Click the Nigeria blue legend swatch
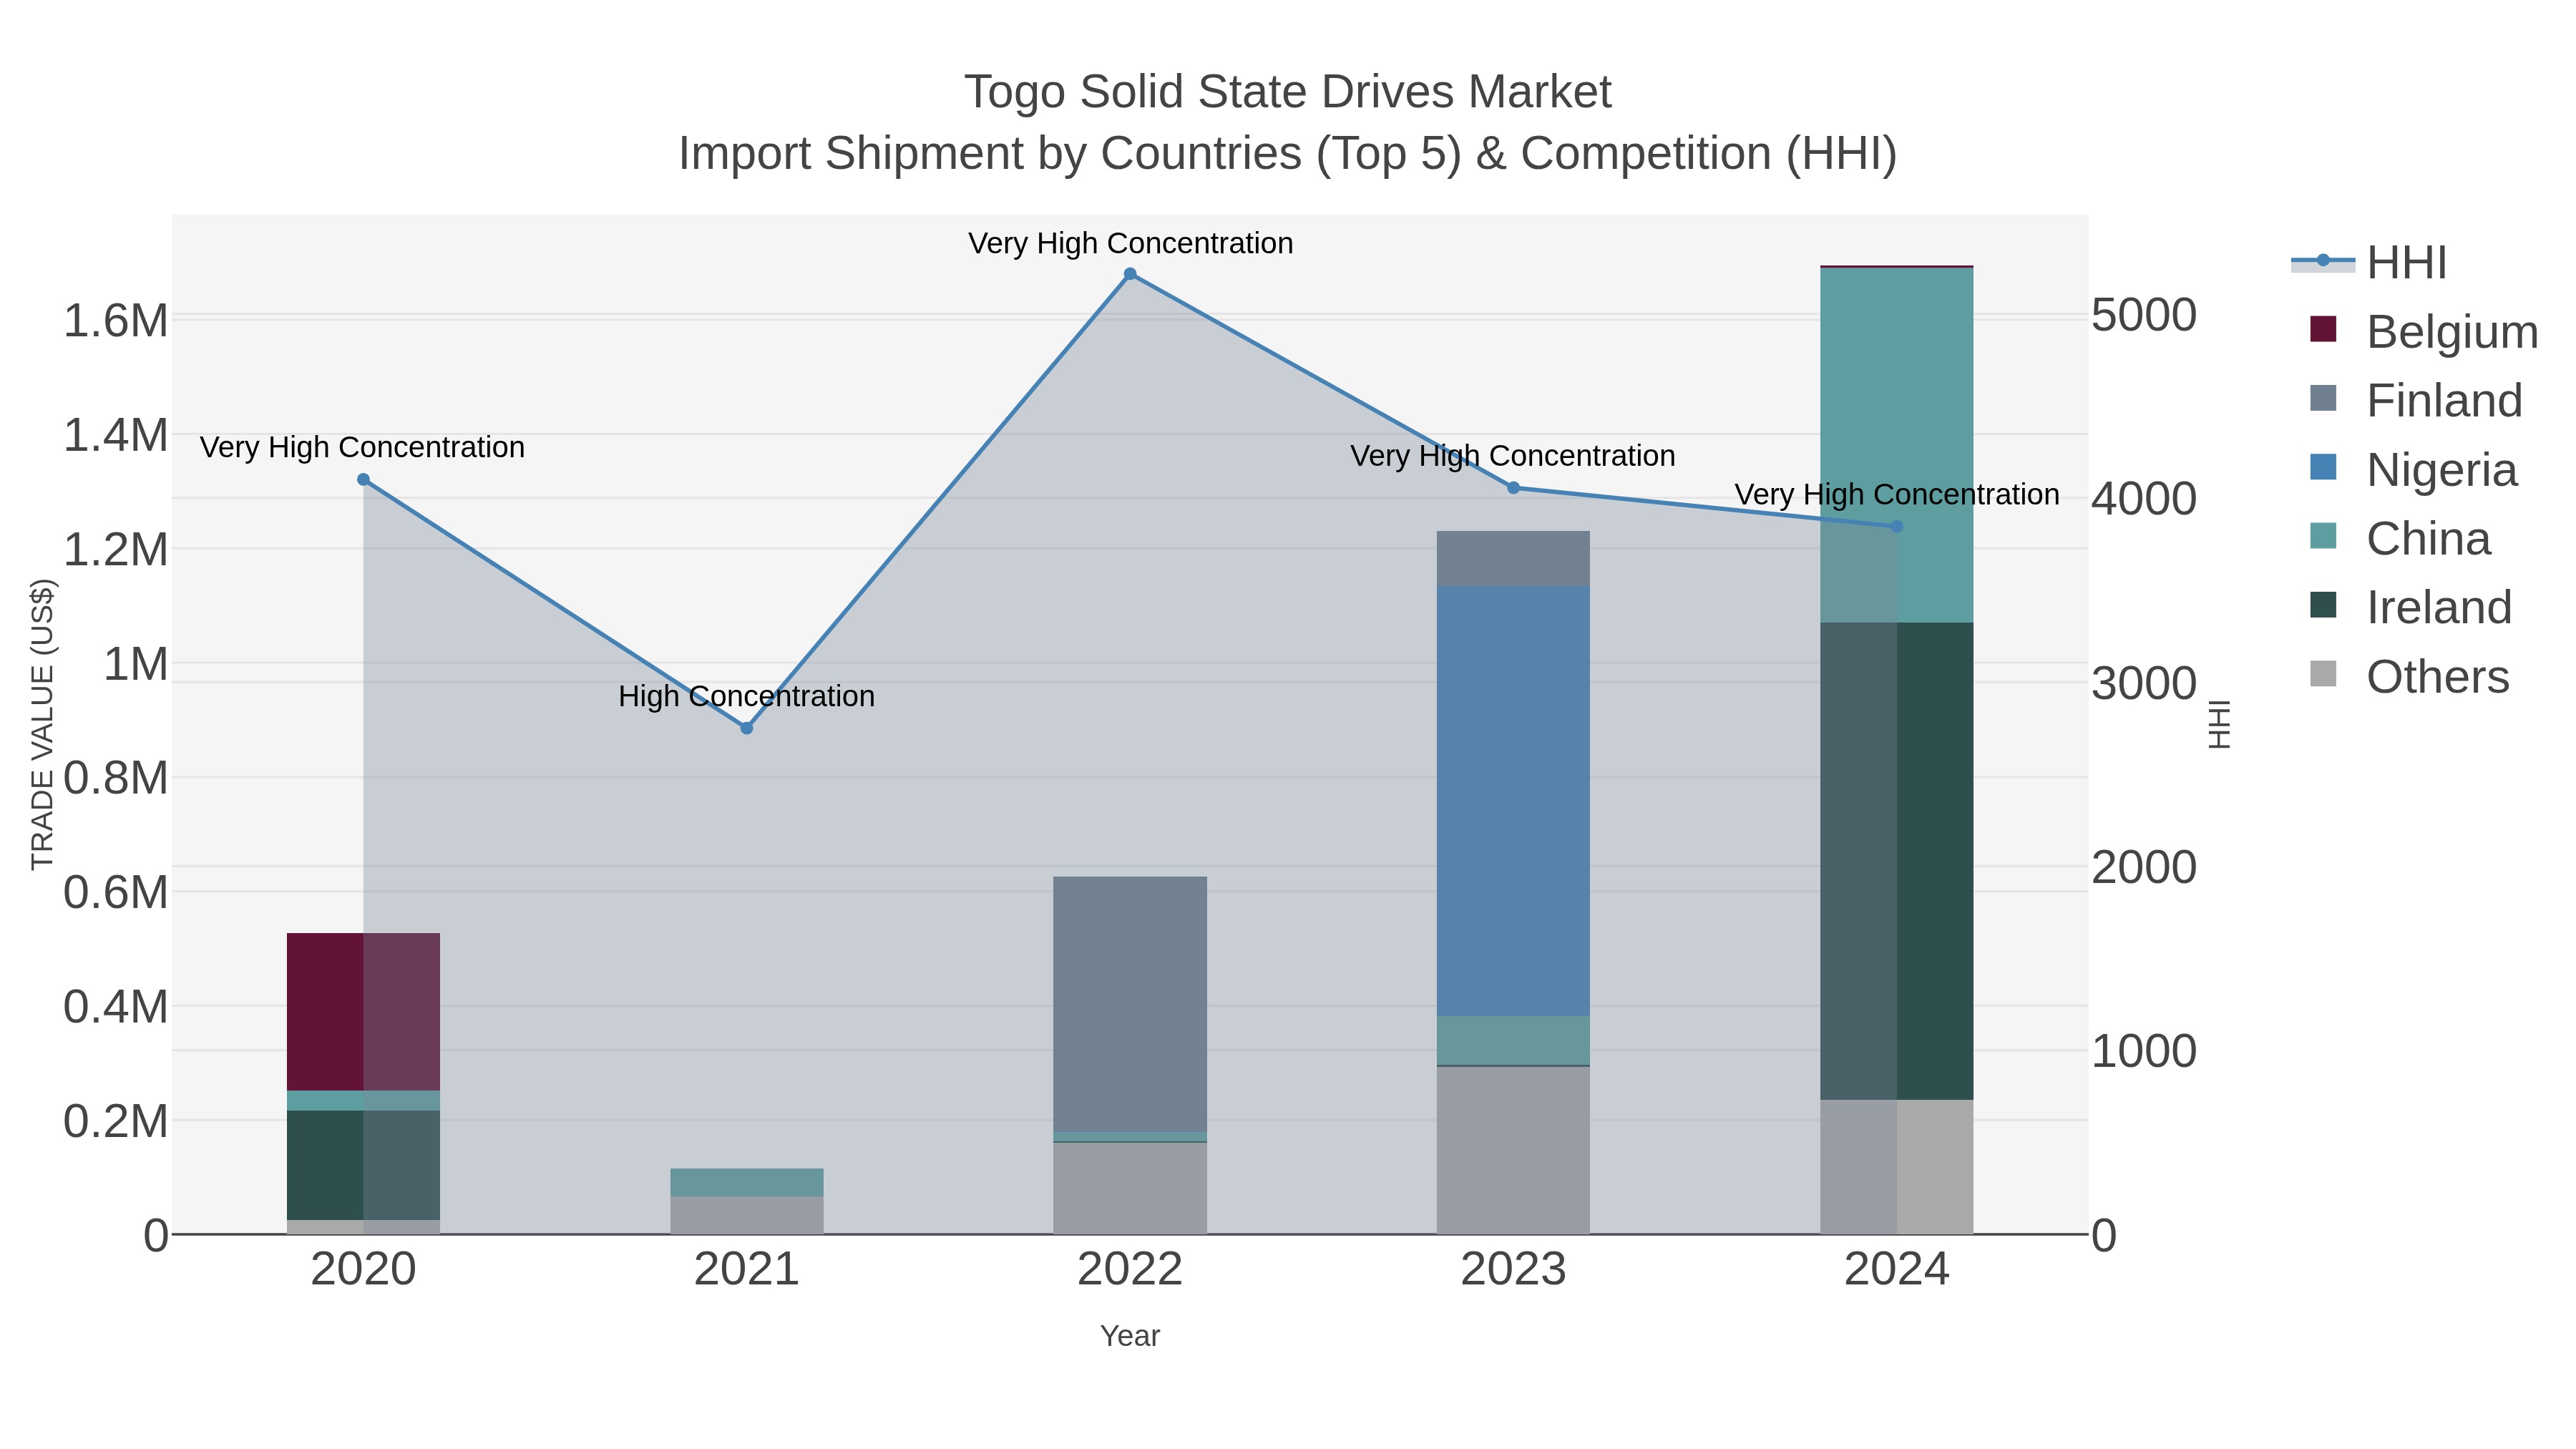This screenshot has width=2576, height=1449. tap(2323, 467)
